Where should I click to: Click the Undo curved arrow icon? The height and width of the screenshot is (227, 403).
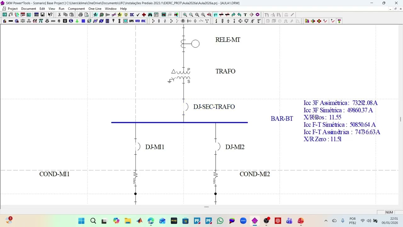[239, 15]
